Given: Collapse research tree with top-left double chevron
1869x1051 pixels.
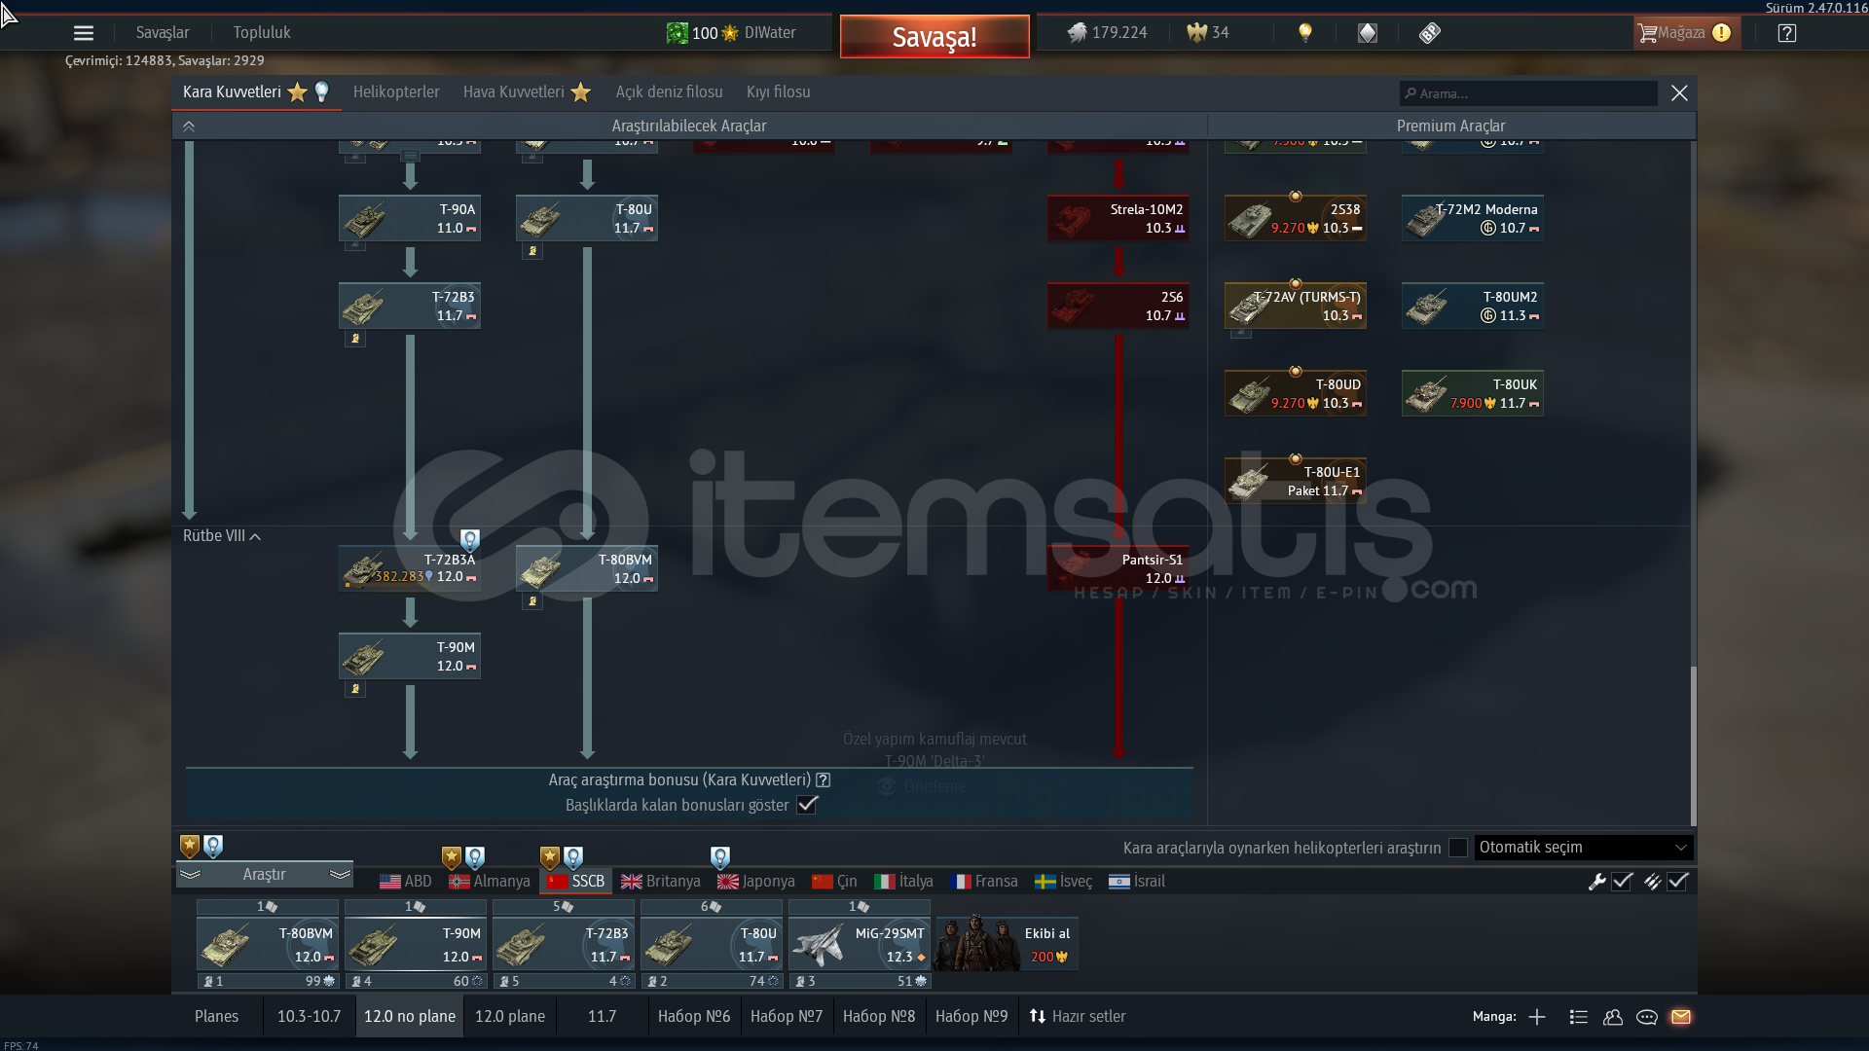Looking at the screenshot, I should pyautogui.click(x=189, y=127).
